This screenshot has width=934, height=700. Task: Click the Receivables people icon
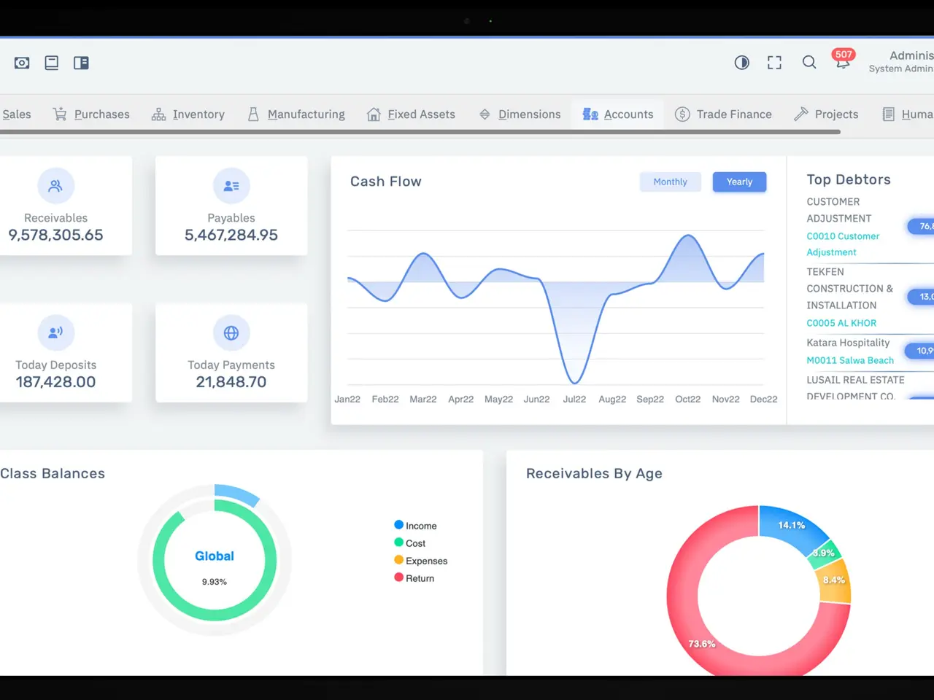click(55, 186)
